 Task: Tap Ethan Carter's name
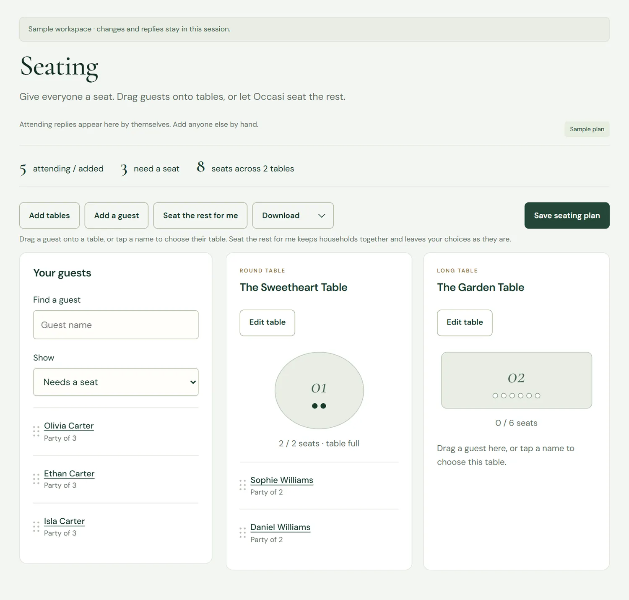click(69, 474)
